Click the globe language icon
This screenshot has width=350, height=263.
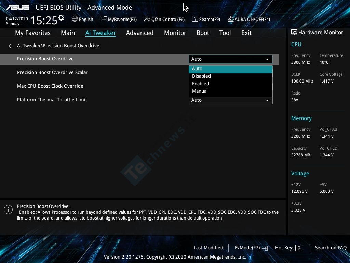click(x=75, y=19)
